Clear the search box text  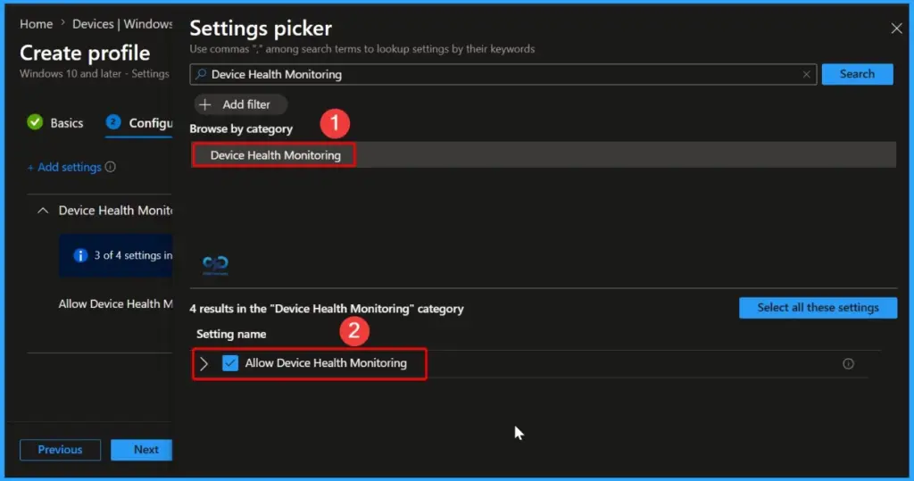806,74
